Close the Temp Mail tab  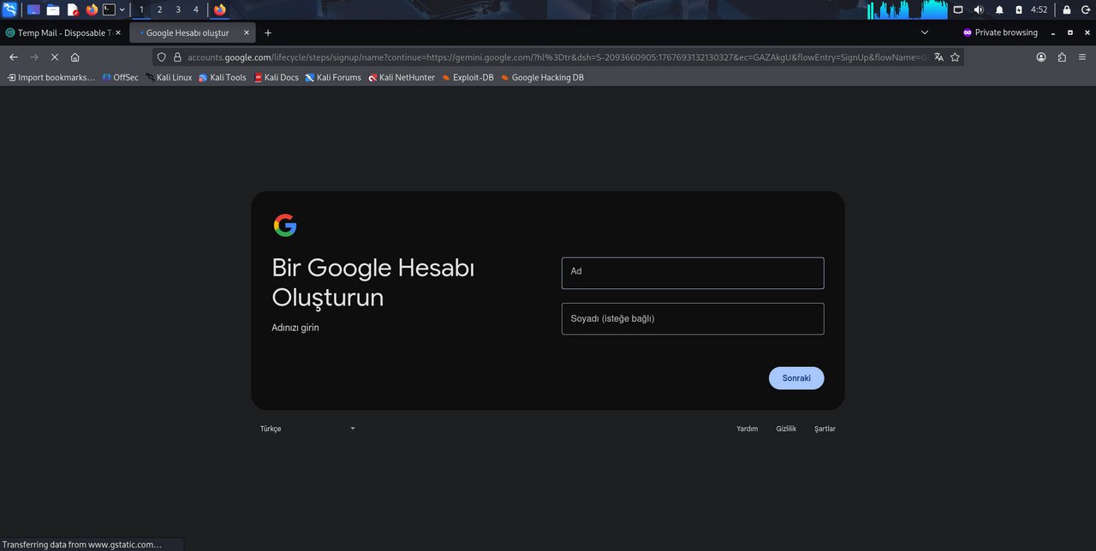tap(118, 33)
